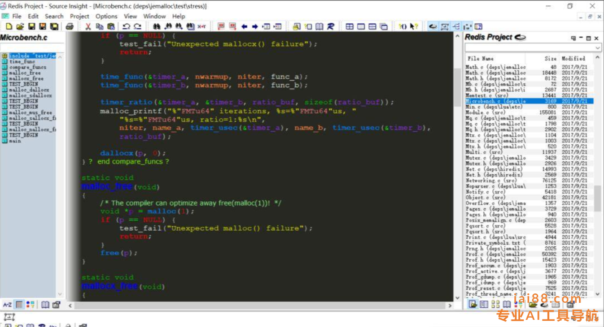Click the Print toolbar icon

[70, 26]
